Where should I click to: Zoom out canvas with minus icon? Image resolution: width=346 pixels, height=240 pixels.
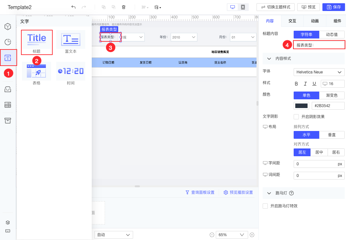coord(212,235)
